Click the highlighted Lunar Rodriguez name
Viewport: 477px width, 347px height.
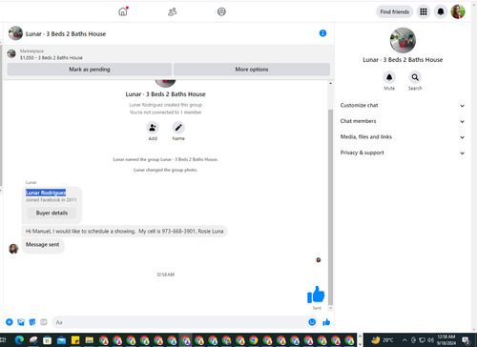[x=46, y=193]
